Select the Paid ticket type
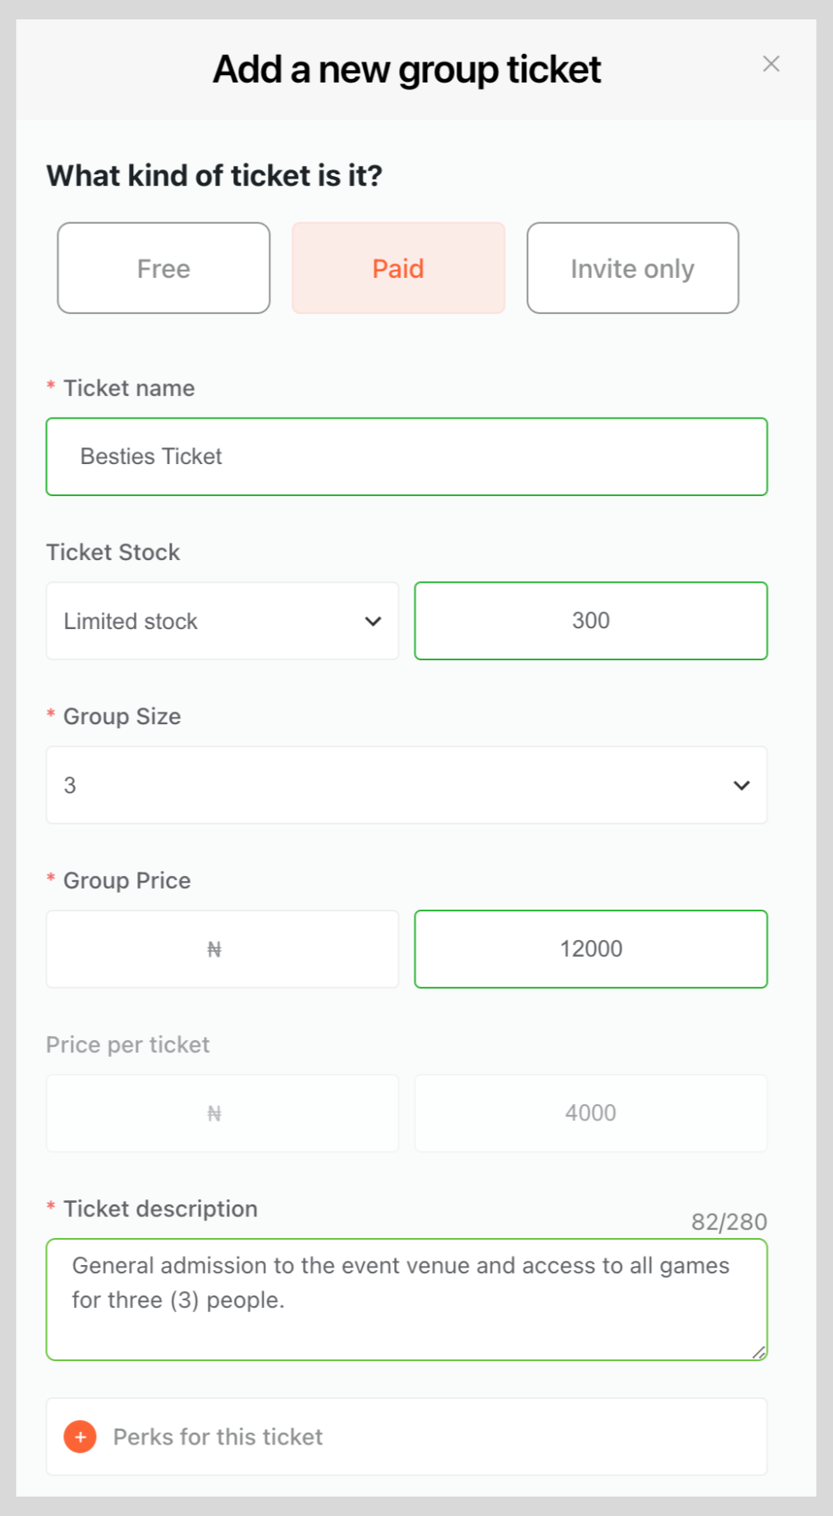This screenshot has height=1516, width=833. [x=398, y=269]
